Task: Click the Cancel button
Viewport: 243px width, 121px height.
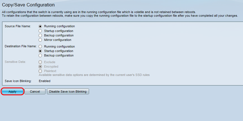Action: tap(35, 92)
